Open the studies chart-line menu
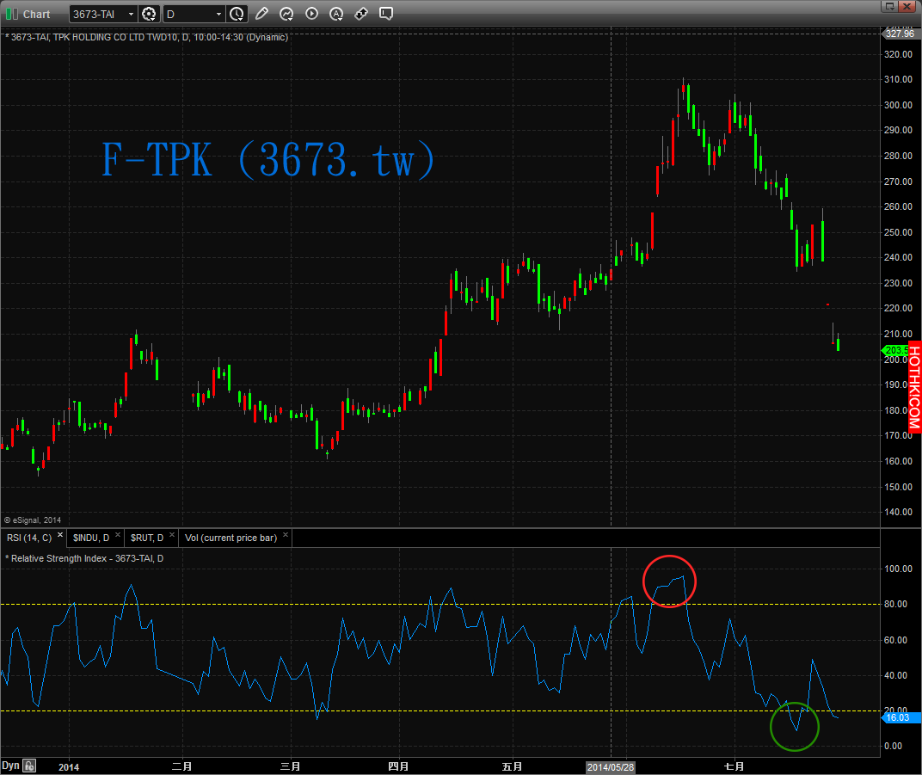Viewport: 922px width, 775px height. 286,14
